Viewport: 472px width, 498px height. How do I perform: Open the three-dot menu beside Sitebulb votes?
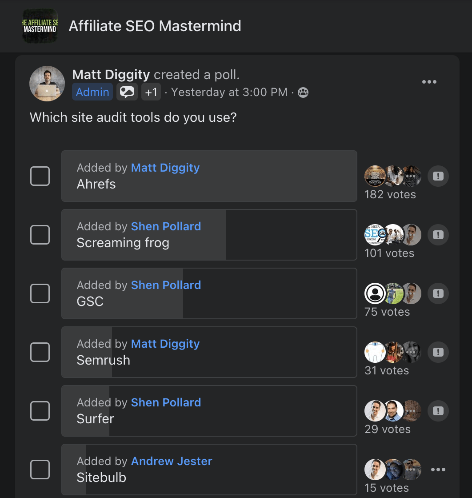pyautogui.click(x=438, y=469)
